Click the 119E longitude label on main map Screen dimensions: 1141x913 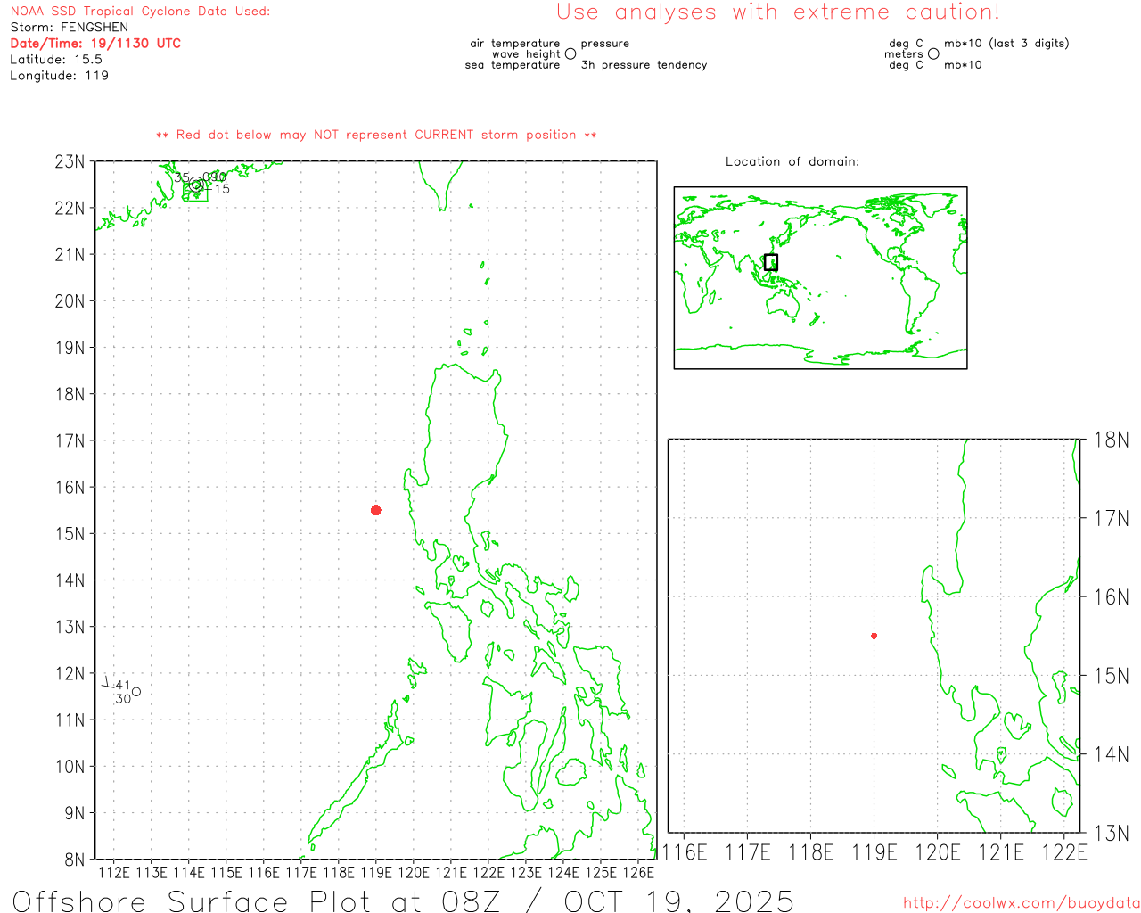[x=375, y=872]
